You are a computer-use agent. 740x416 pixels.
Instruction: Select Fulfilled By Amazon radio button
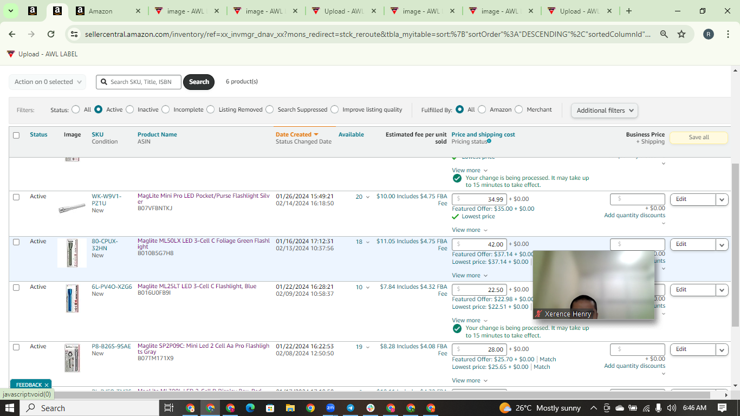coord(482,109)
